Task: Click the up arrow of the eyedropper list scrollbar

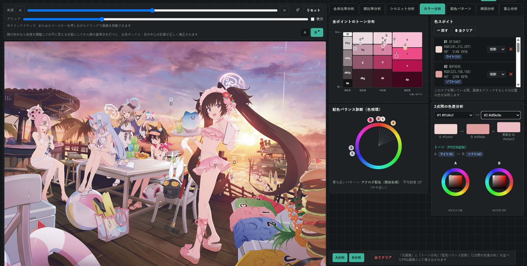Action: [518, 39]
